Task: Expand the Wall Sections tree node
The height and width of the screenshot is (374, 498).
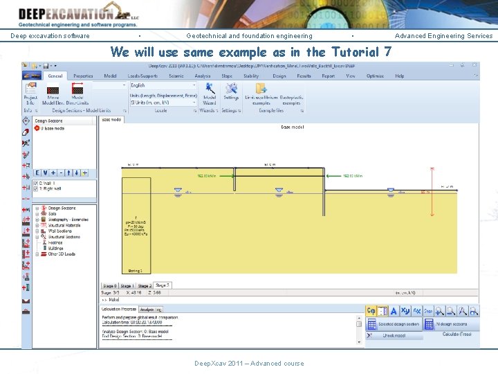Action: (x=37, y=231)
